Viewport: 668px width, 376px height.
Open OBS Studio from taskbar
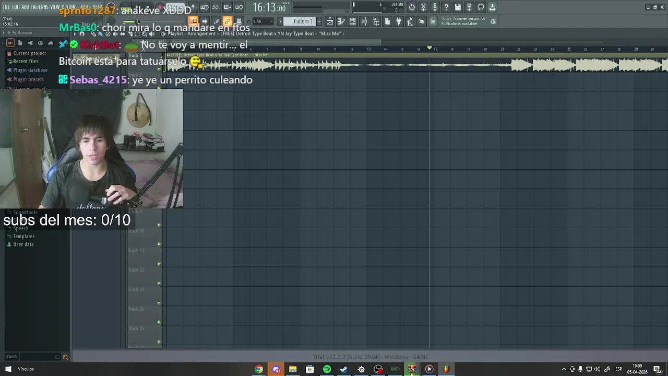pos(378,369)
